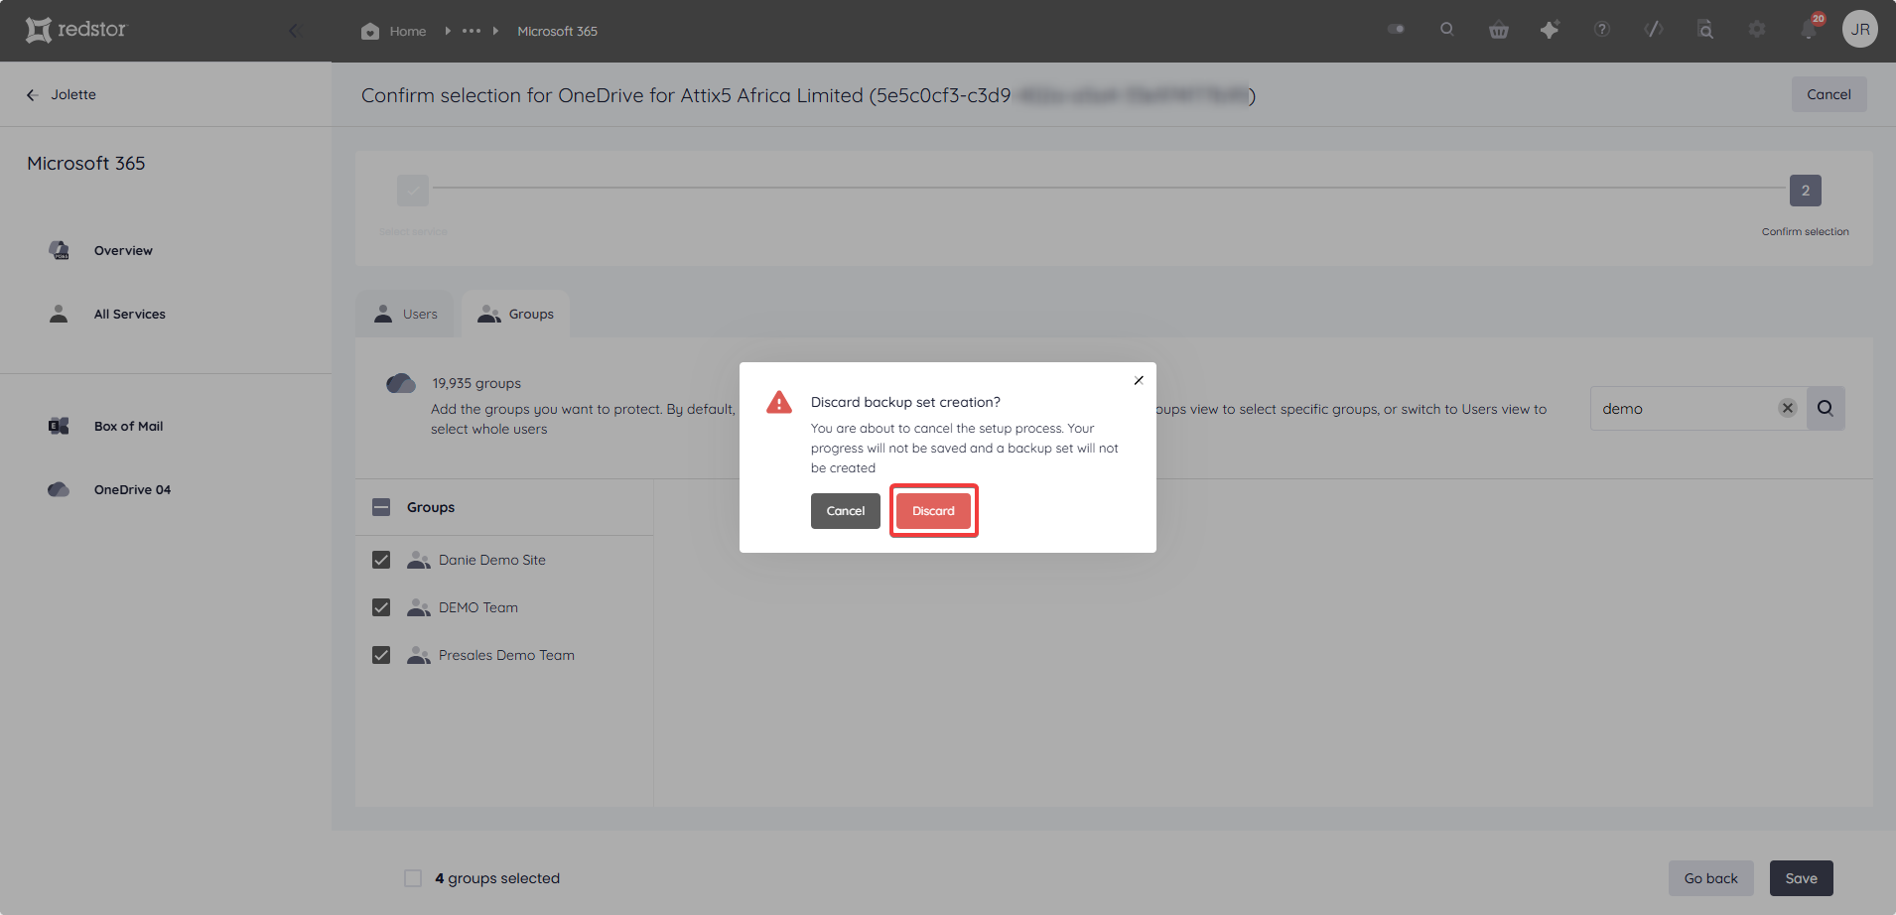
Task: Open the settings gear icon
Action: coord(1757,30)
